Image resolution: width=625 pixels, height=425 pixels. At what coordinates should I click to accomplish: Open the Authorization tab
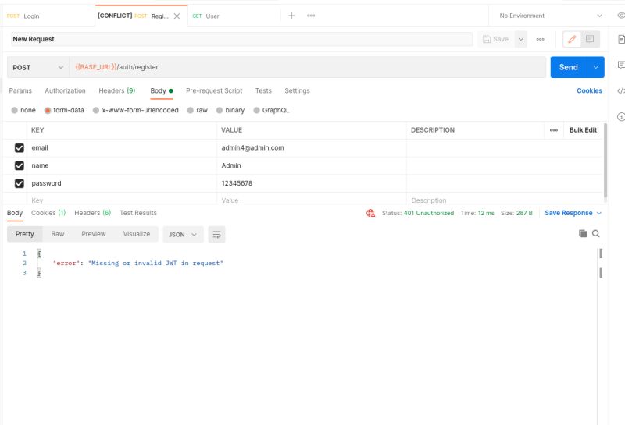pyautogui.click(x=65, y=90)
